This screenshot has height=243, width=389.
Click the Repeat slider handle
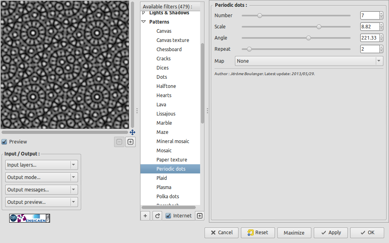[x=249, y=49]
